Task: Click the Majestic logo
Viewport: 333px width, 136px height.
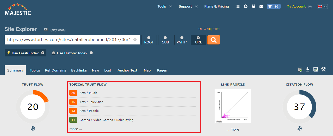Action: tap(18, 9)
